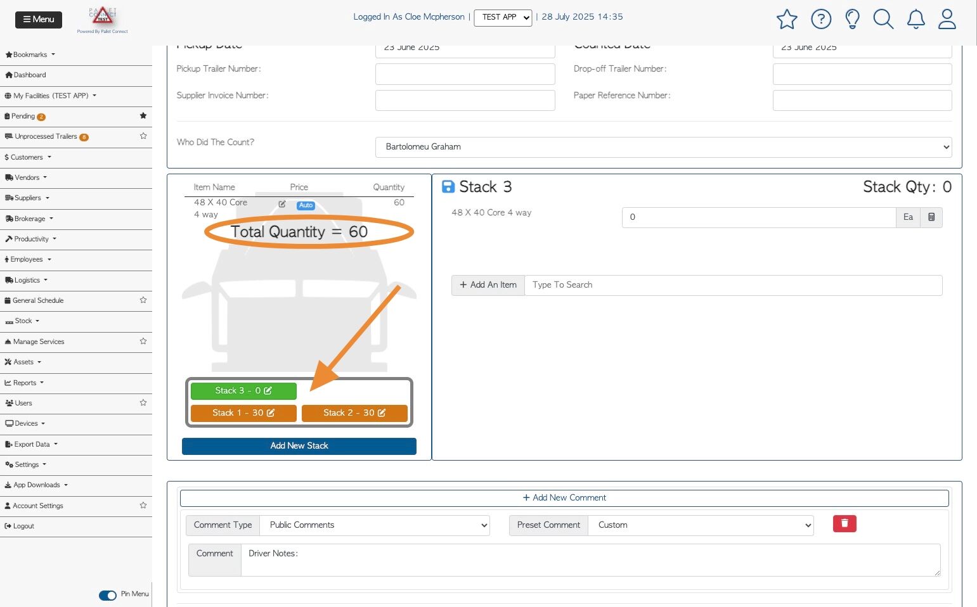Go to Dashboard in sidebar
The width and height of the screenshot is (977, 607).
[x=25, y=75]
